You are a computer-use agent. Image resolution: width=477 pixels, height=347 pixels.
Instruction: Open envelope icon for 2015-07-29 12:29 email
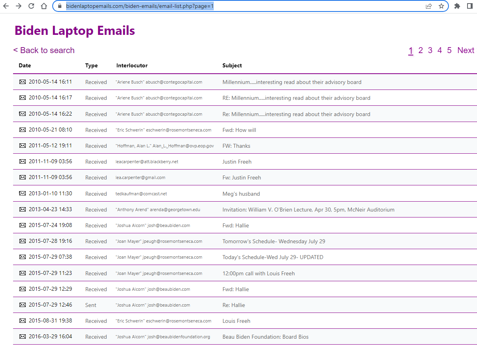pos(23,289)
